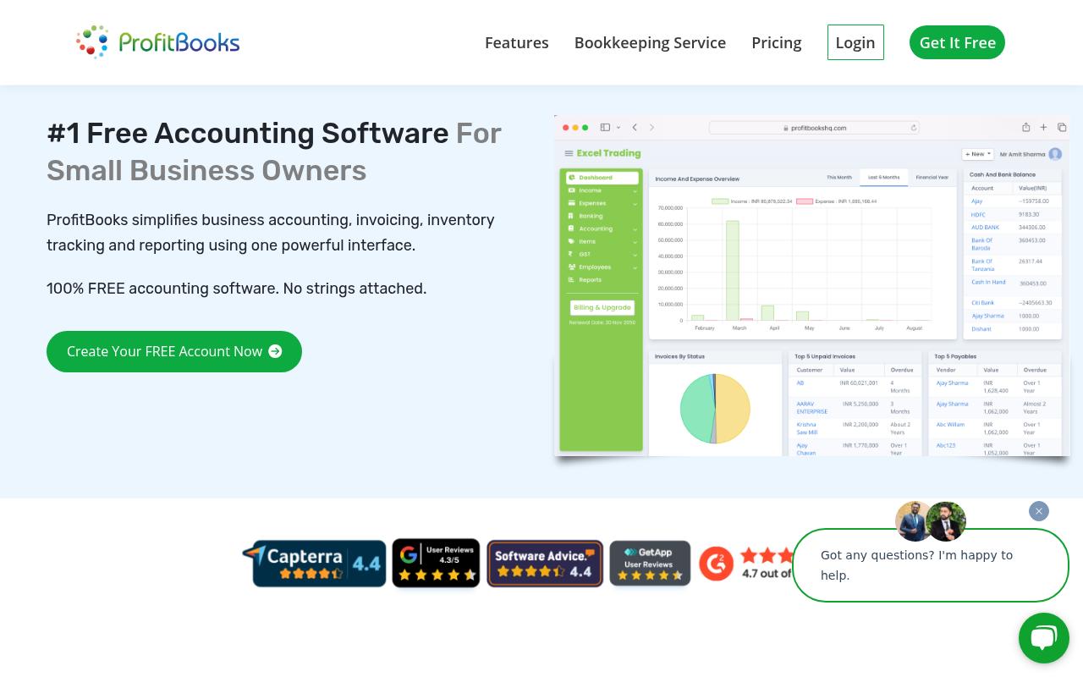
Task: Click the sidebar toggle icon in preview browser
Action: (x=606, y=127)
